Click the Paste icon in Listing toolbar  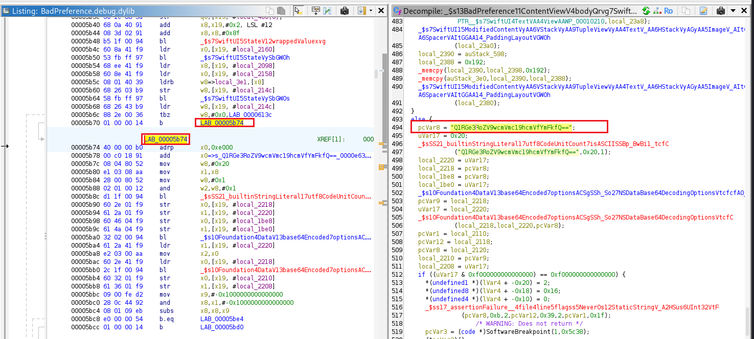(281, 10)
